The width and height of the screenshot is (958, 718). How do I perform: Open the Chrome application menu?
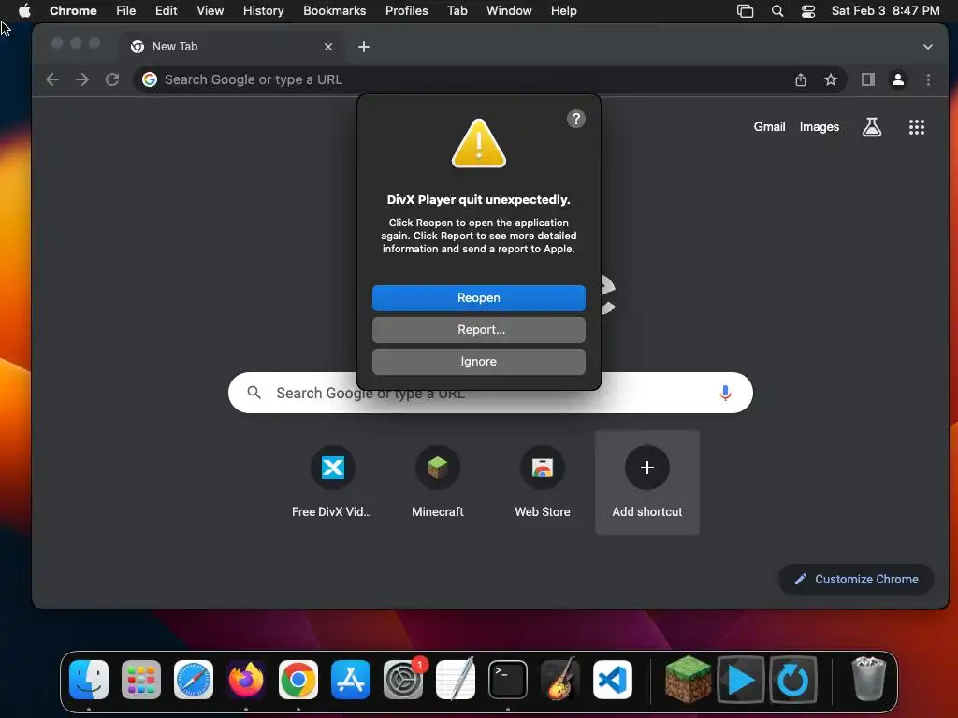[73, 10]
